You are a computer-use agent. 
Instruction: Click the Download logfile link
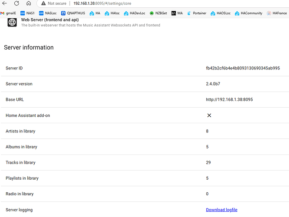(221, 210)
